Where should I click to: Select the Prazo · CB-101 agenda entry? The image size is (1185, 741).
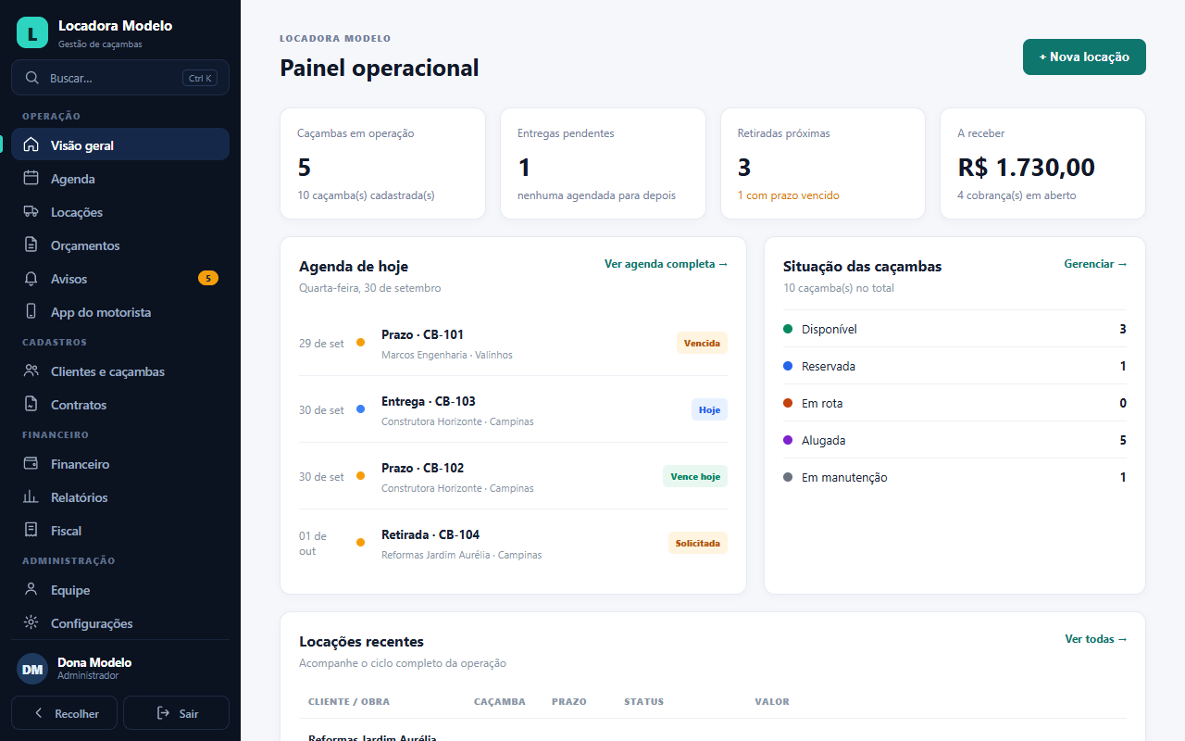coord(513,343)
